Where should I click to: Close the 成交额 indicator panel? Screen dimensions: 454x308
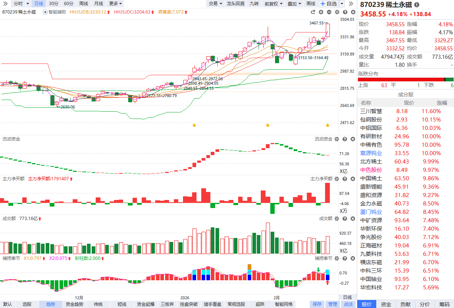[x=352, y=219]
